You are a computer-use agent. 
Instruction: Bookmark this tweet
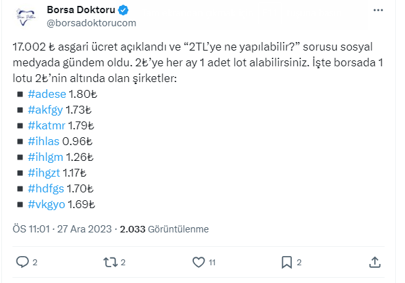[x=287, y=262]
